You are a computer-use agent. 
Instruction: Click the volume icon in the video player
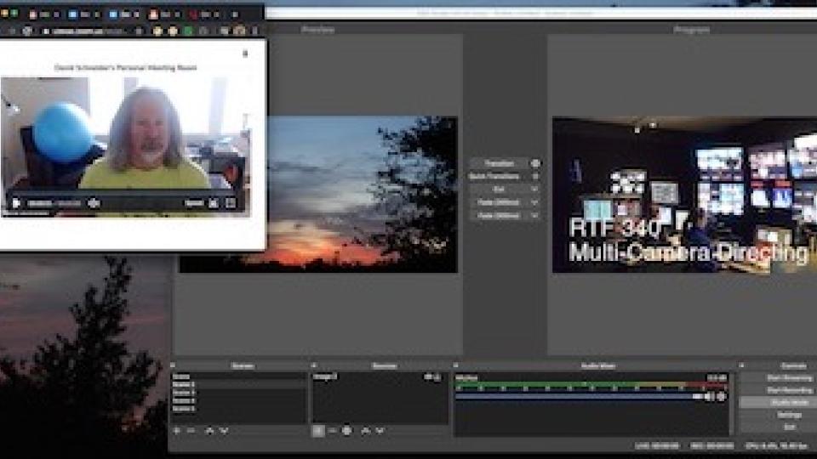[94, 203]
